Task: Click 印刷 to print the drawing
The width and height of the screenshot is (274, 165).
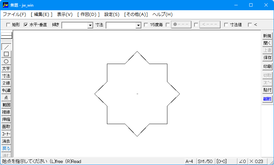Action: point(267,67)
